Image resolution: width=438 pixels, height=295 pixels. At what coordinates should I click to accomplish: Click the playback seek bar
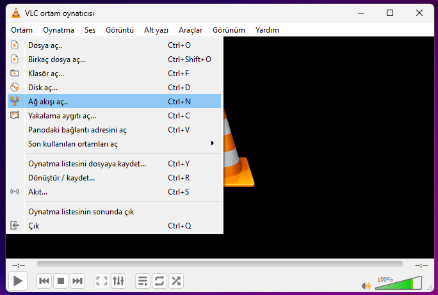[x=220, y=264]
